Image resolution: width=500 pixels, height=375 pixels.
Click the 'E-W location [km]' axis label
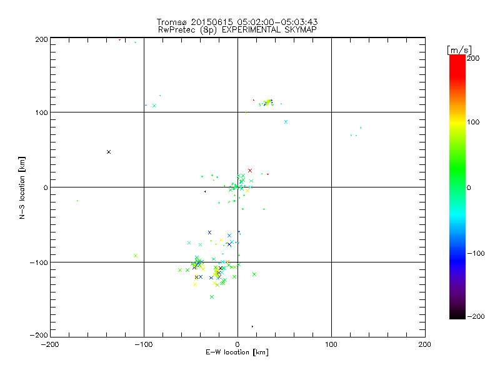(x=237, y=352)
